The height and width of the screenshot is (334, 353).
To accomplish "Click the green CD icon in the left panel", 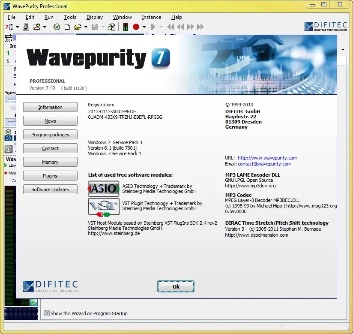I will pyautogui.click(x=8, y=132).
